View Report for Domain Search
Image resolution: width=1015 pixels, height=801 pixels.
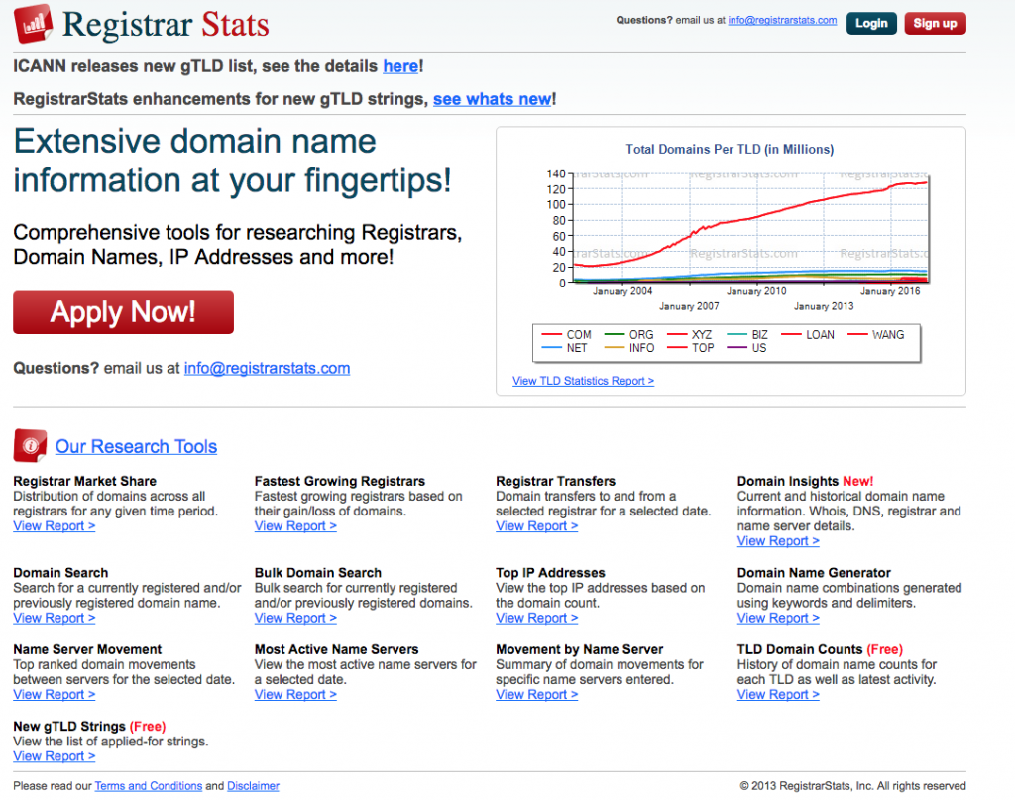click(x=55, y=618)
